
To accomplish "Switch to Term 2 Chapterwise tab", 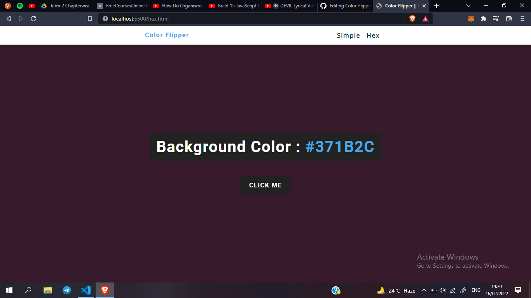I will click(x=66, y=6).
